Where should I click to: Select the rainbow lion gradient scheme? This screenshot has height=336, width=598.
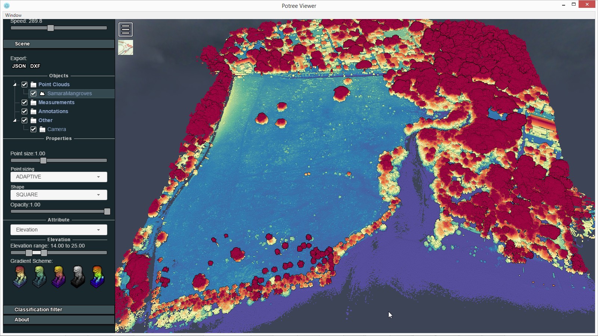click(97, 277)
